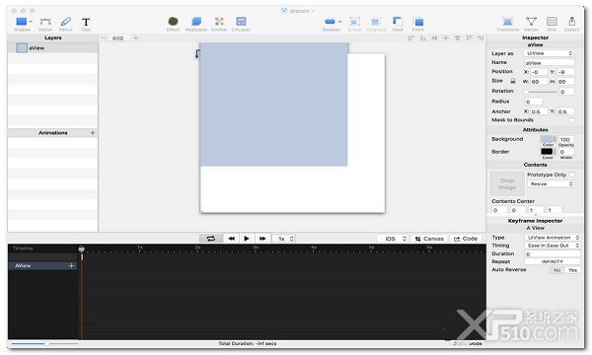Open the Shapes tool dropdown arrow
Screen dimensions: 592x355
point(31,22)
